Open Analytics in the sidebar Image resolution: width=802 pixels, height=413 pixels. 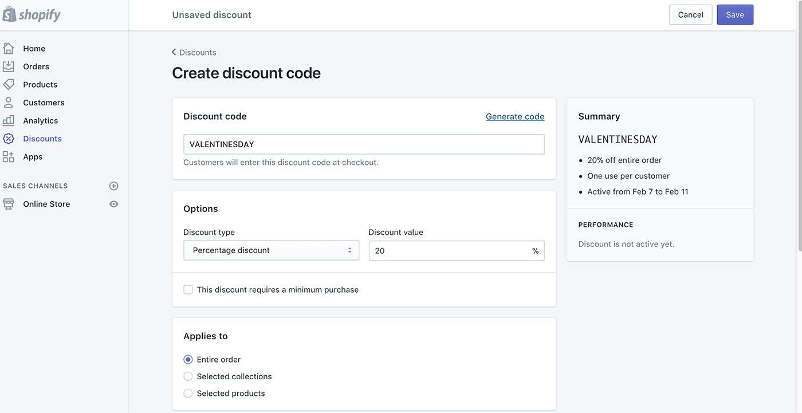point(41,120)
